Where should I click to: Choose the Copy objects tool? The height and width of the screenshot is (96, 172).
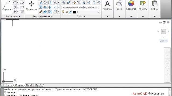coord(41,2)
